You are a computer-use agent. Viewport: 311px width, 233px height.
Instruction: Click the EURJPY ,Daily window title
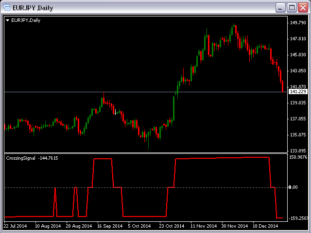coord(33,8)
